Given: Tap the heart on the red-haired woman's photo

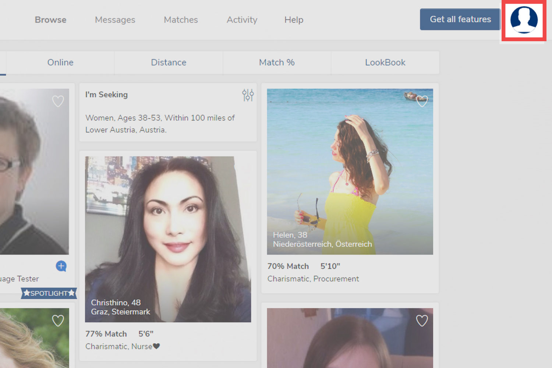Looking at the screenshot, I should [422, 321].
